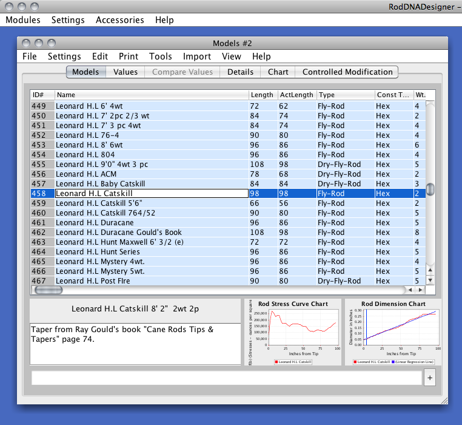The width and height of the screenshot is (462, 425).
Task: Open the Rod Stress Curve Chart thumbnail
Action: tap(293, 332)
